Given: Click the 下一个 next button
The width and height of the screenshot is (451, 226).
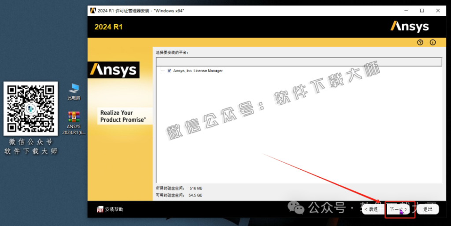Looking at the screenshot, I should (x=399, y=209).
